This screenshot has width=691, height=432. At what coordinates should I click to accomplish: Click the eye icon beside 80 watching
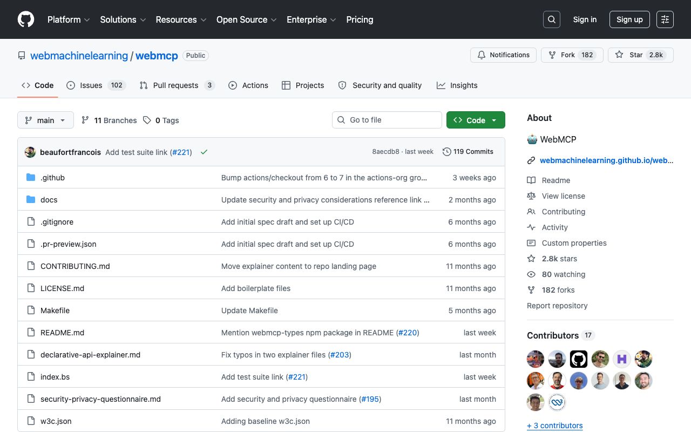pos(531,274)
